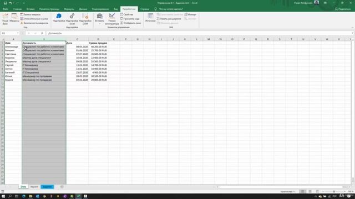Open Свойства (Properties) in controls group
Viewport: 355px width, 199px height.
tap(126, 14)
